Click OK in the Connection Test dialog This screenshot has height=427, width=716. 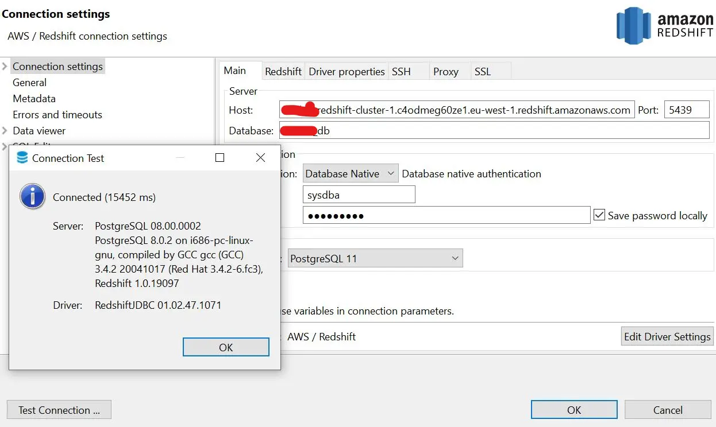(226, 347)
